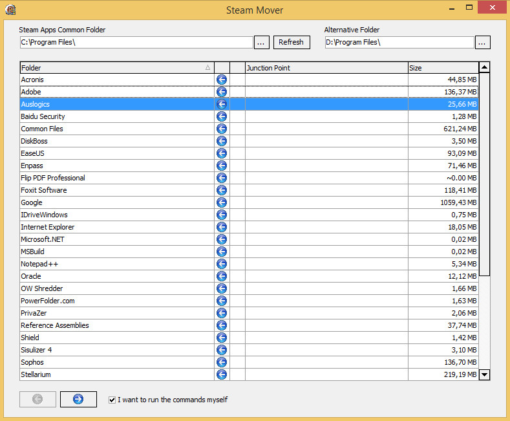Click the arrow icon in Notepad++ row
The height and width of the screenshot is (421, 510).
coord(222,264)
